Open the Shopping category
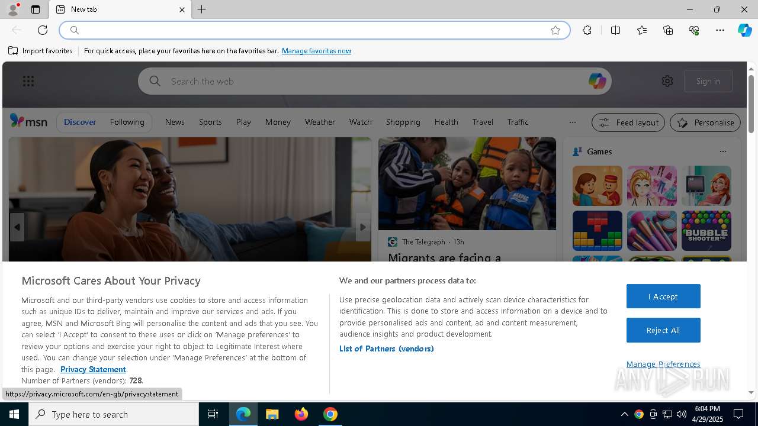The image size is (758, 426). (403, 122)
